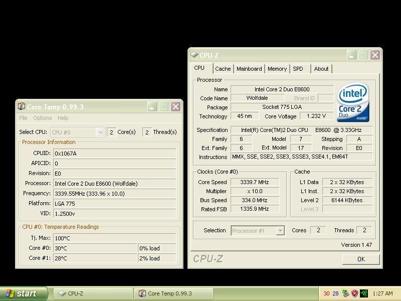Screen dimensions: 401x301
Task: Expand the Select CPU dropdown in Core Temp
Action: (100, 132)
